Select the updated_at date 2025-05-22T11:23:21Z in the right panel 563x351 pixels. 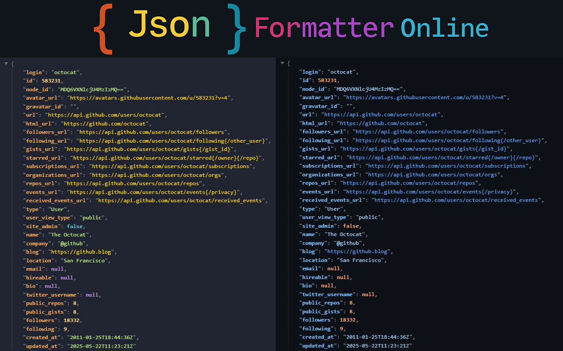tap(378, 346)
